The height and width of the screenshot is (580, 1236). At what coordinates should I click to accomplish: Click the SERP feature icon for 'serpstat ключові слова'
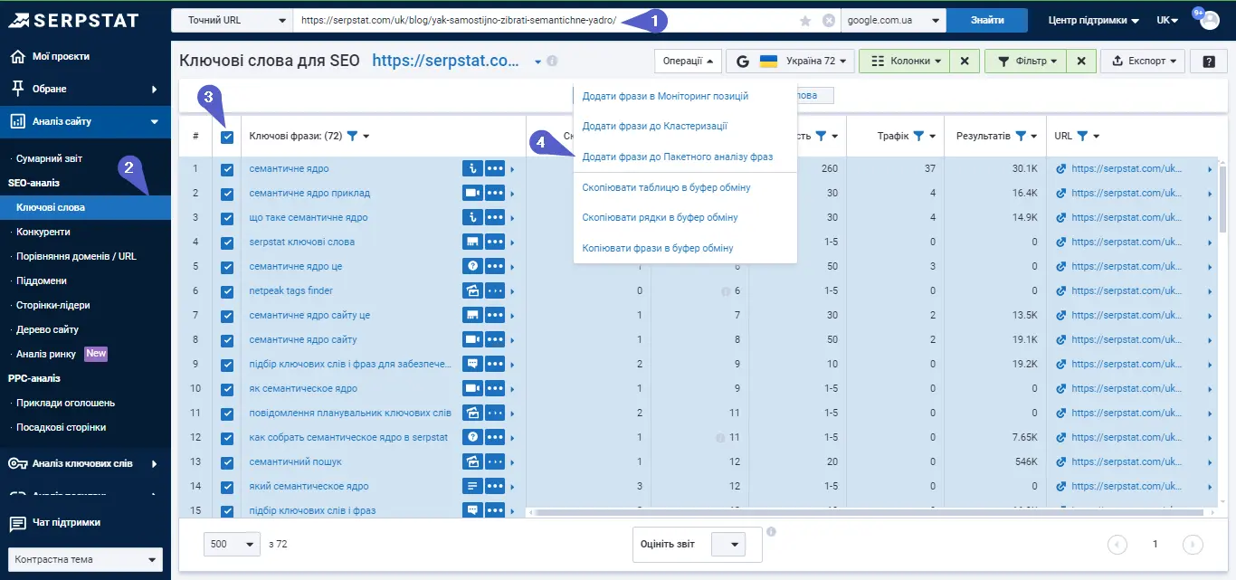click(471, 242)
